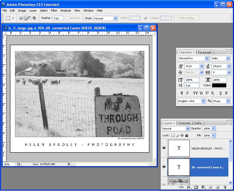Click the Create new group folder icon
Viewport: 234px width, 192px height.
pyautogui.click(x=210, y=187)
